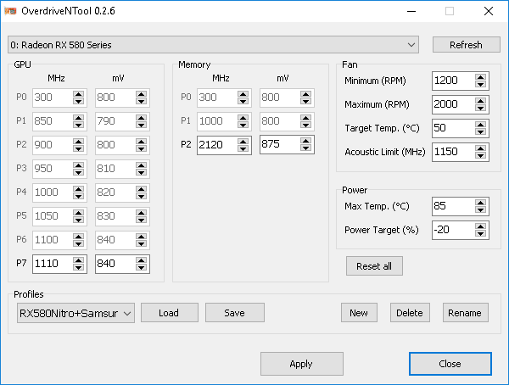Toggle the GPU P7 state label

21,264
